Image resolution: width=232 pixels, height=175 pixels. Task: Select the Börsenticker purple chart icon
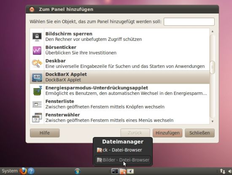[x=37, y=51]
